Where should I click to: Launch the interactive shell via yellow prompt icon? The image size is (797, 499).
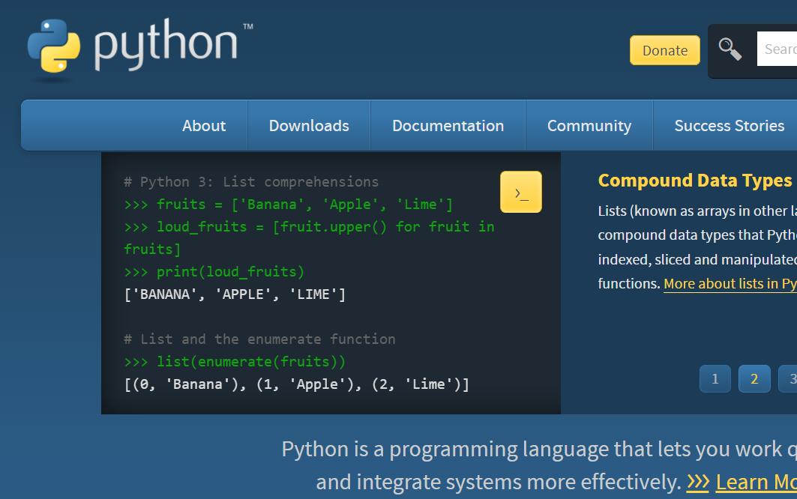pyautogui.click(x=521, y=192)
